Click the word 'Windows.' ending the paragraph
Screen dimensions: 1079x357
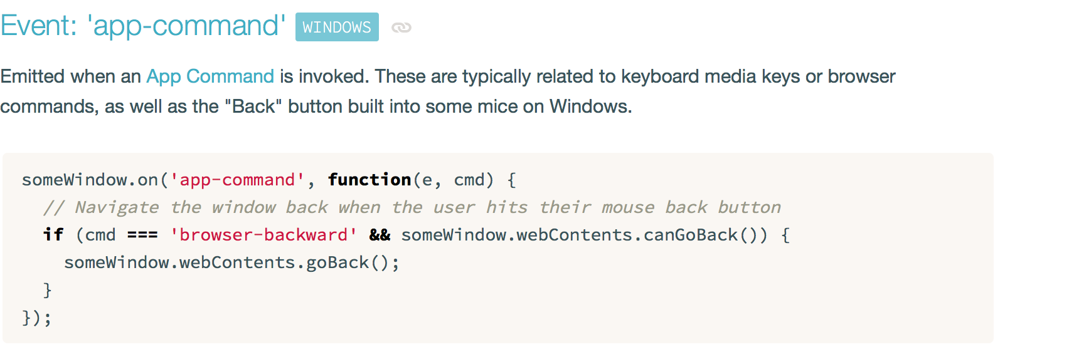pos(590,106)
